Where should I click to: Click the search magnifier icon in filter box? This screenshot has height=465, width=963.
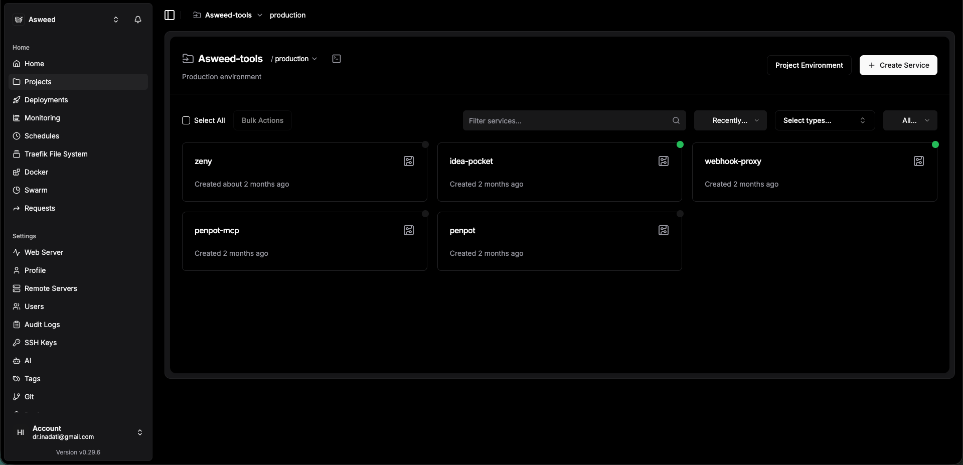click(676, 120)
